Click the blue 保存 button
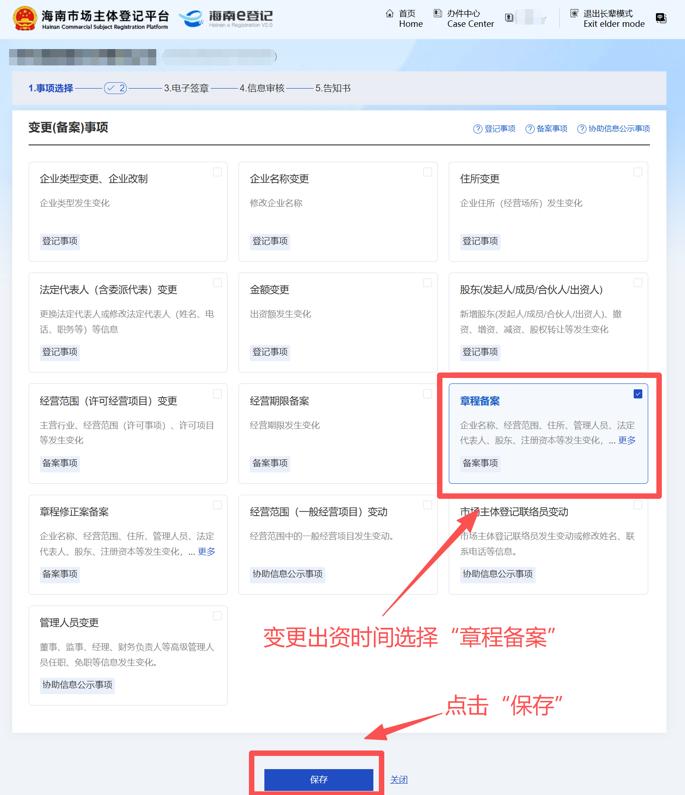Image resolution: width=685 pixels, height=795 pixels. tap(318, 780)
